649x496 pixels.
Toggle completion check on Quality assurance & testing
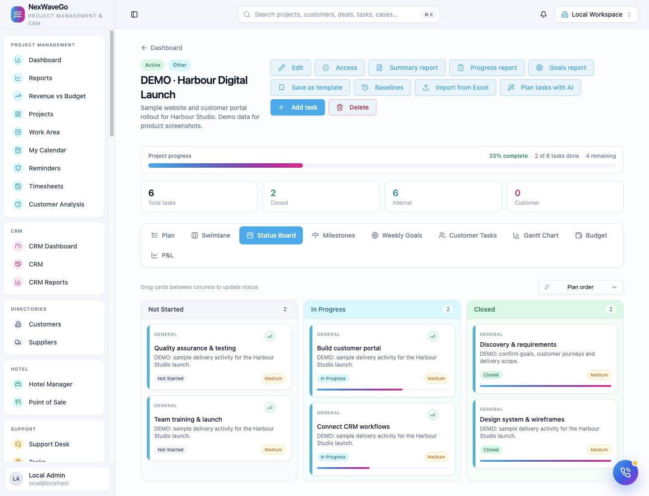(x=270, y=336)
